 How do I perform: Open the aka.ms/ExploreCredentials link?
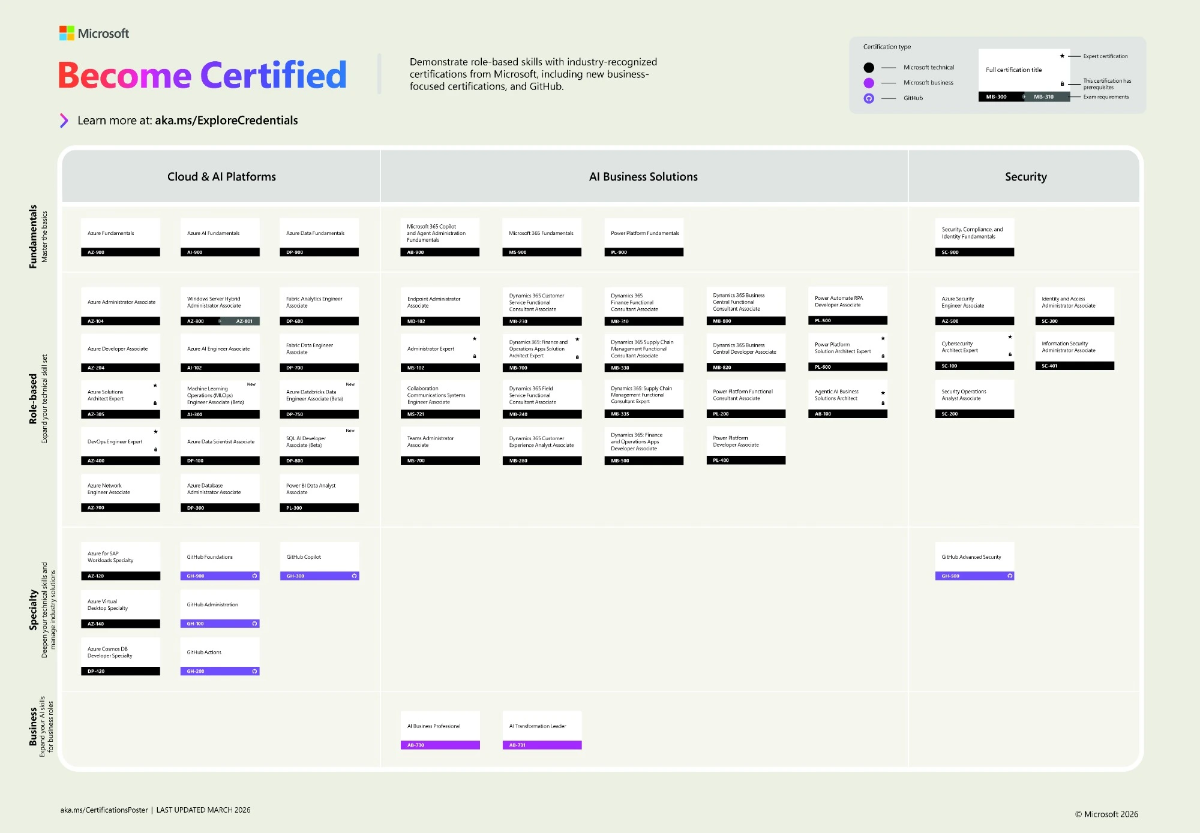click(226, 121)
